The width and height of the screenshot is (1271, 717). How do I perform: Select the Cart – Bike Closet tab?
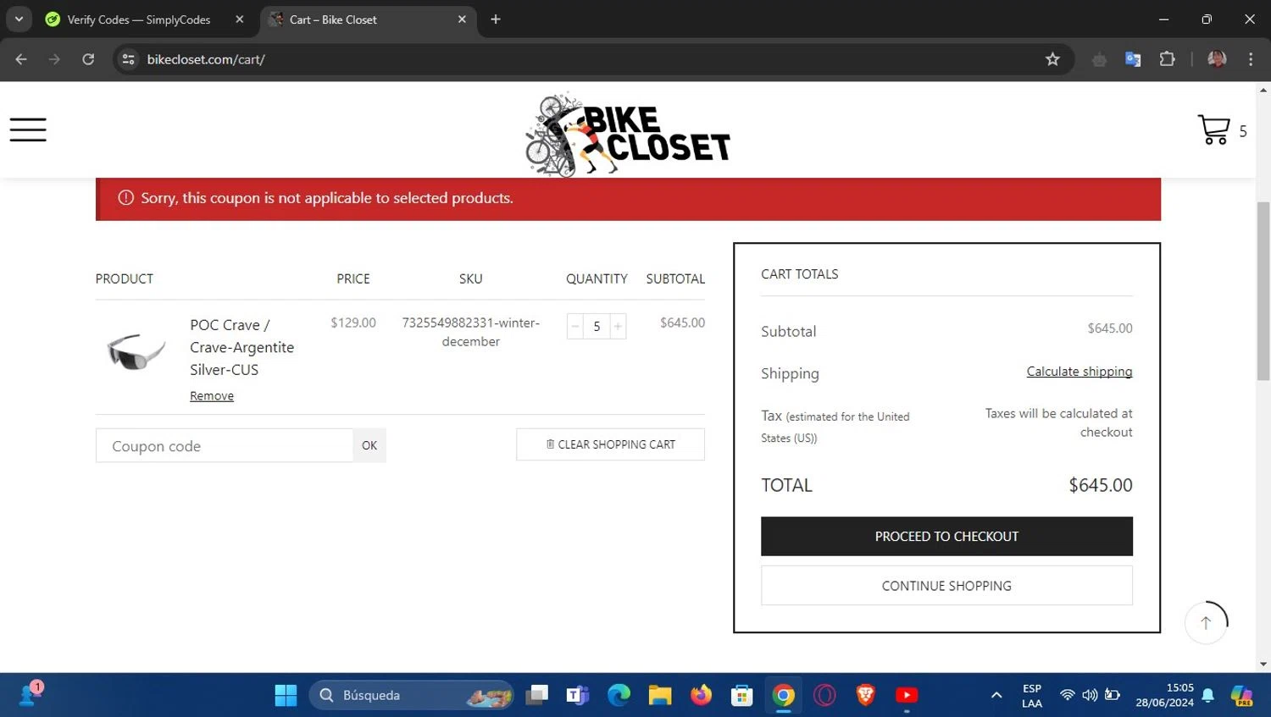tap(366, 19)
